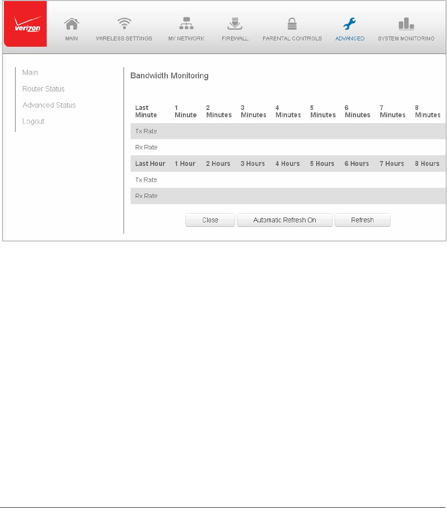Image resolution: width=447 pixels, height=508 pixels.
Task: Click the 3 Hours column header
Action: (x=252, y=163)
